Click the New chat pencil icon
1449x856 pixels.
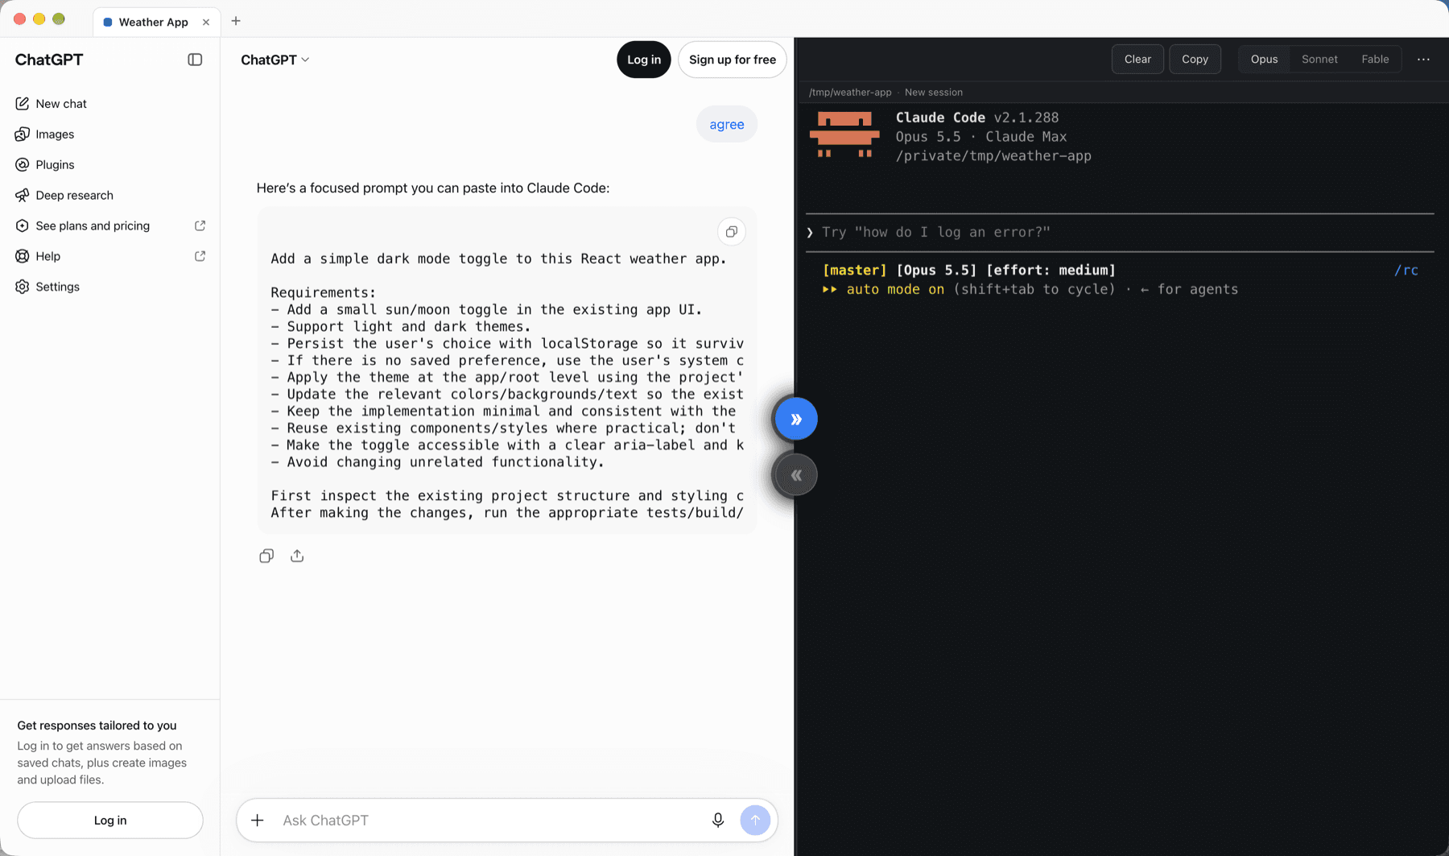[22, 104]
